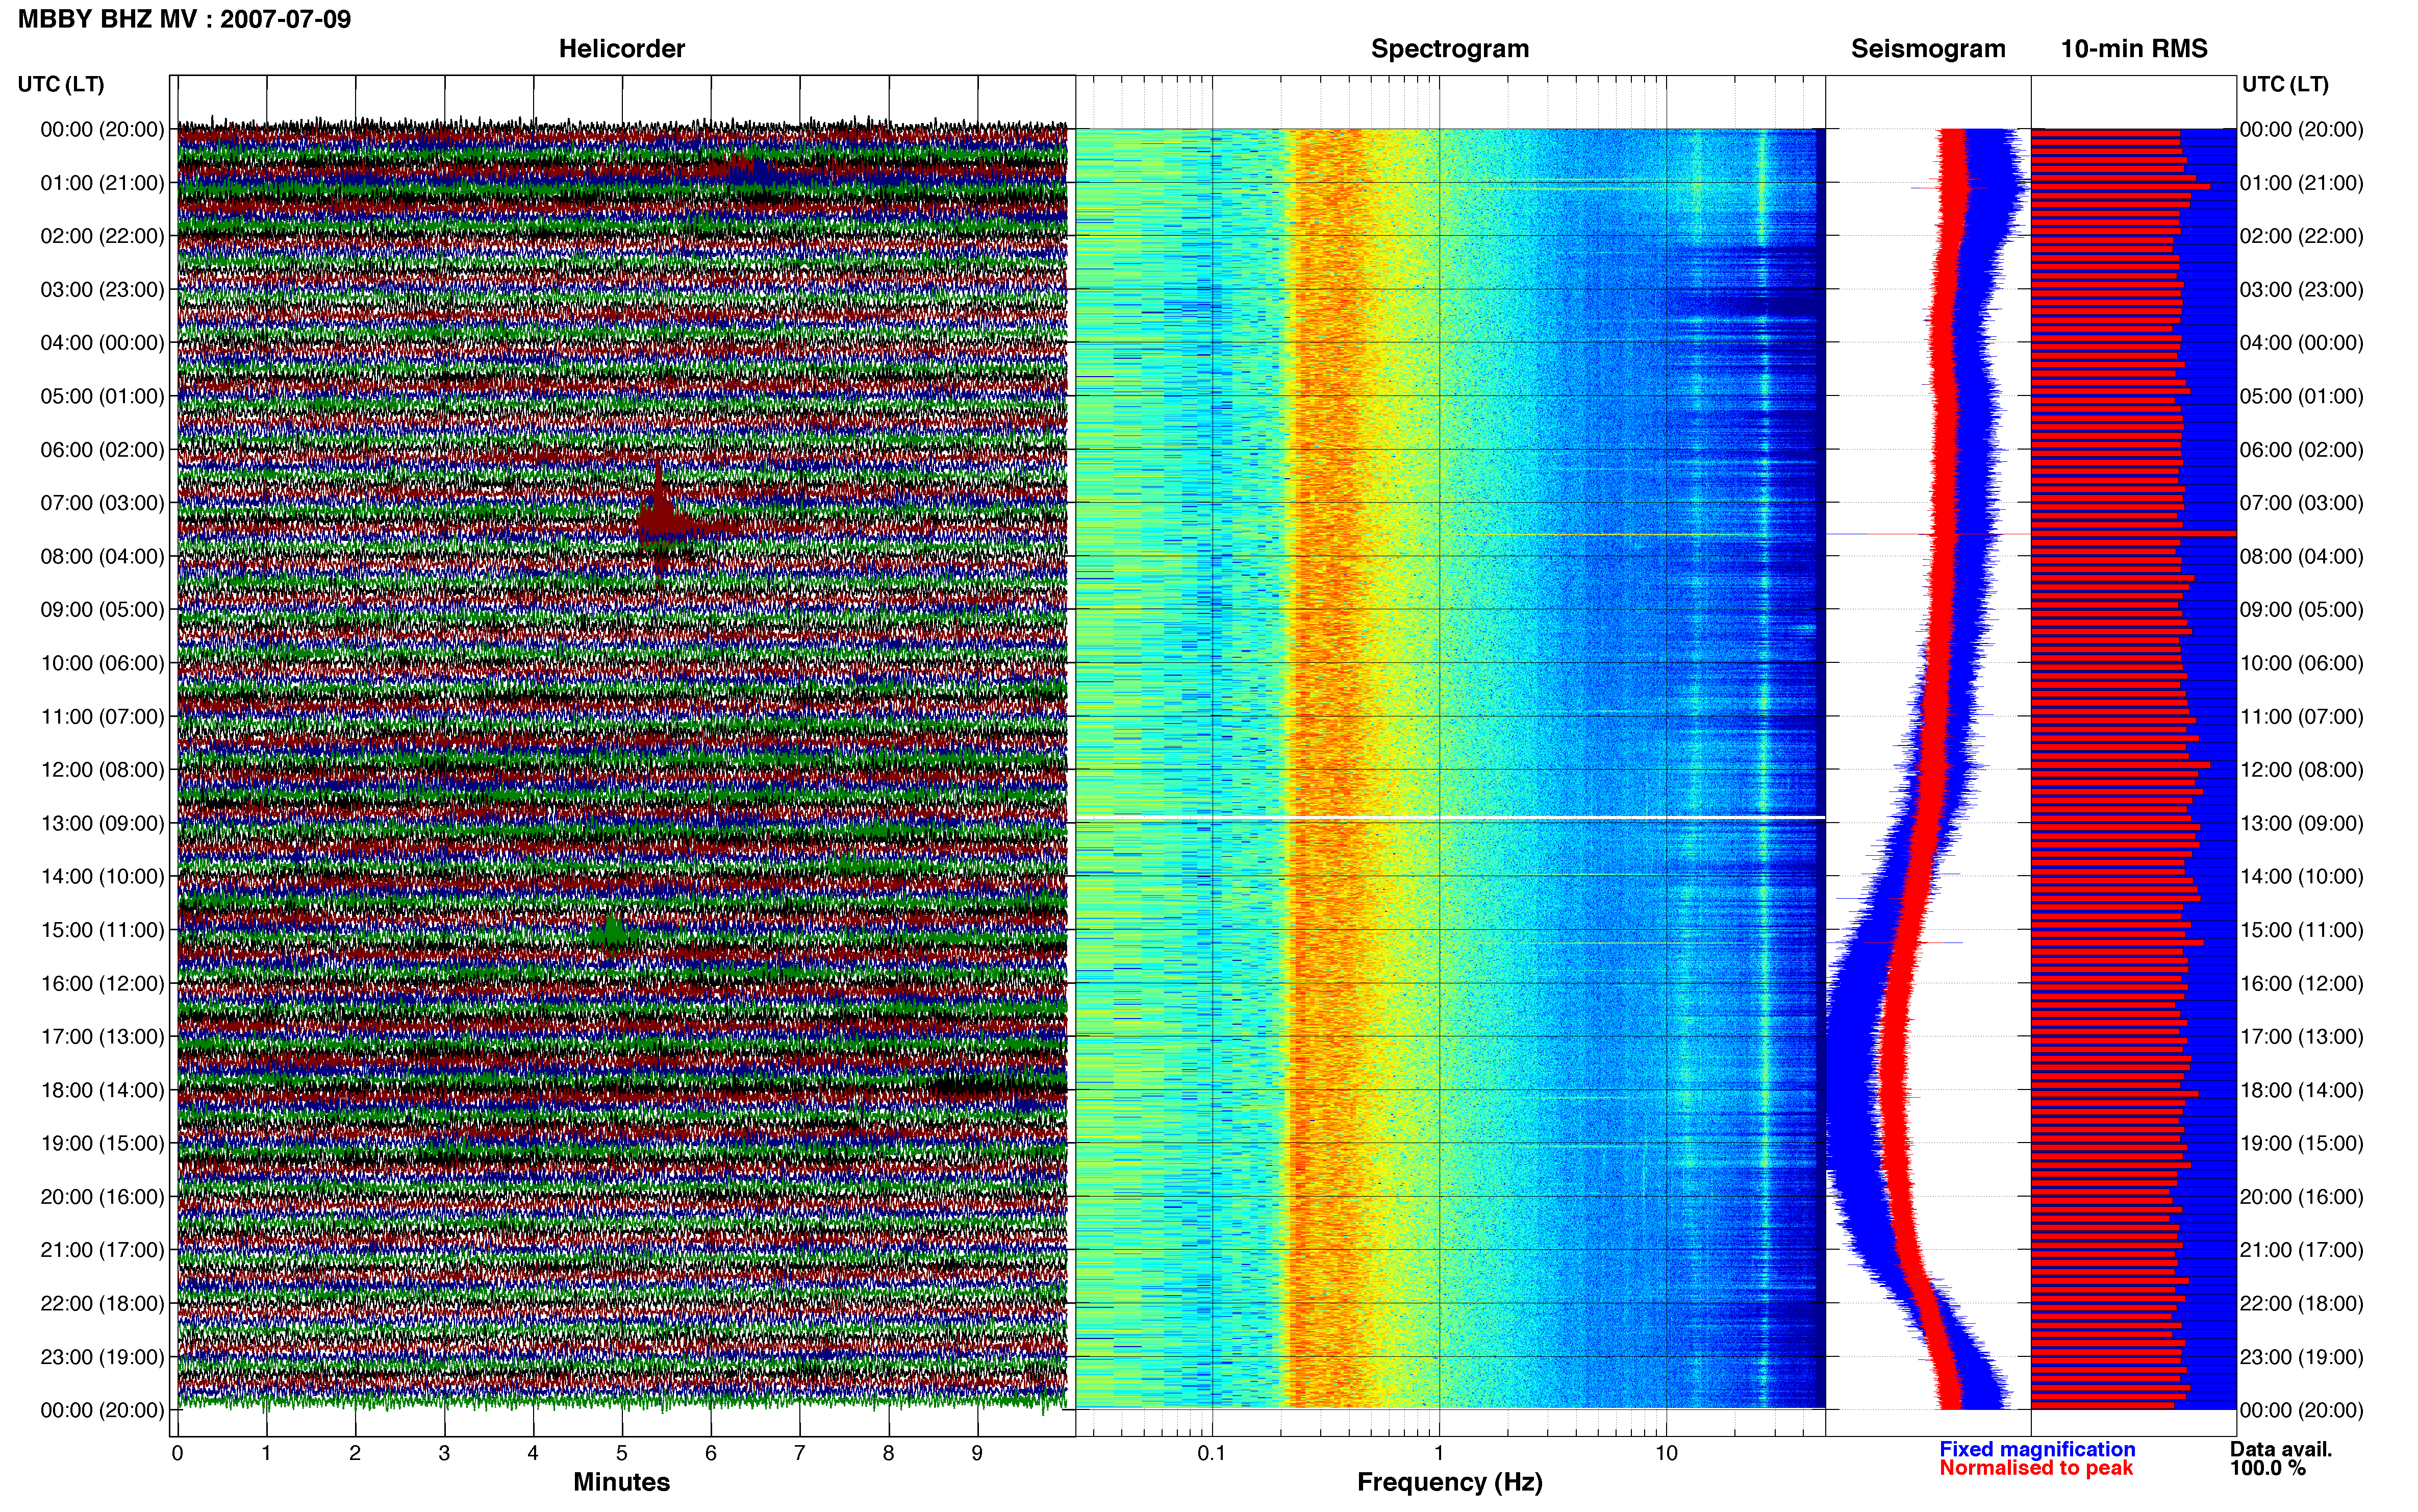Click '23:00 (19:00)' label beside the Helicorder
This screenshot has height=1512, width=2418.
tap(102, 1357)
